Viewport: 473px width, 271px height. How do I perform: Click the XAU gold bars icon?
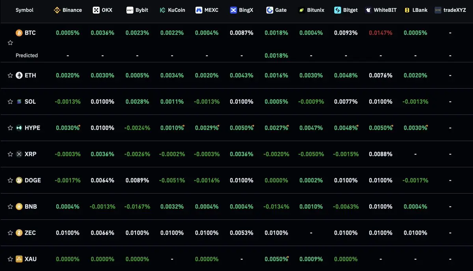[x=19, y=259]
